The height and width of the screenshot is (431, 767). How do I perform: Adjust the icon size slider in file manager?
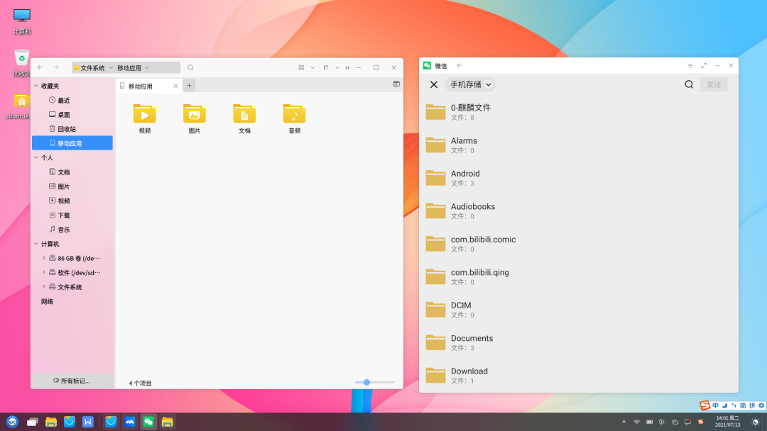click(x=366, y=382)
